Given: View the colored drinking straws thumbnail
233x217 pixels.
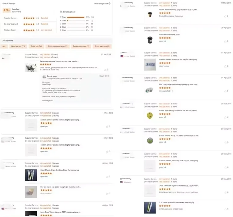Looking at the screenshot, I should click(x=31, y=175).
